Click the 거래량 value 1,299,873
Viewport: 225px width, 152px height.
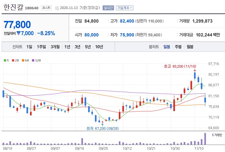[x=202, y=21]
